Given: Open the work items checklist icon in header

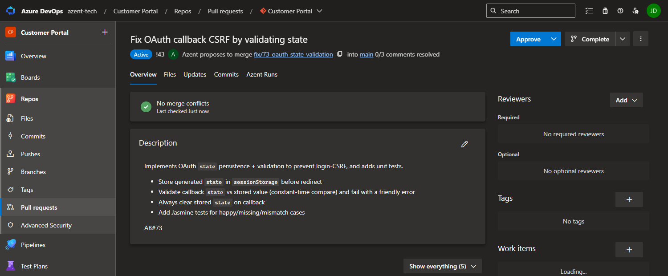Looking at the screenshot, I should pos(589,11).
